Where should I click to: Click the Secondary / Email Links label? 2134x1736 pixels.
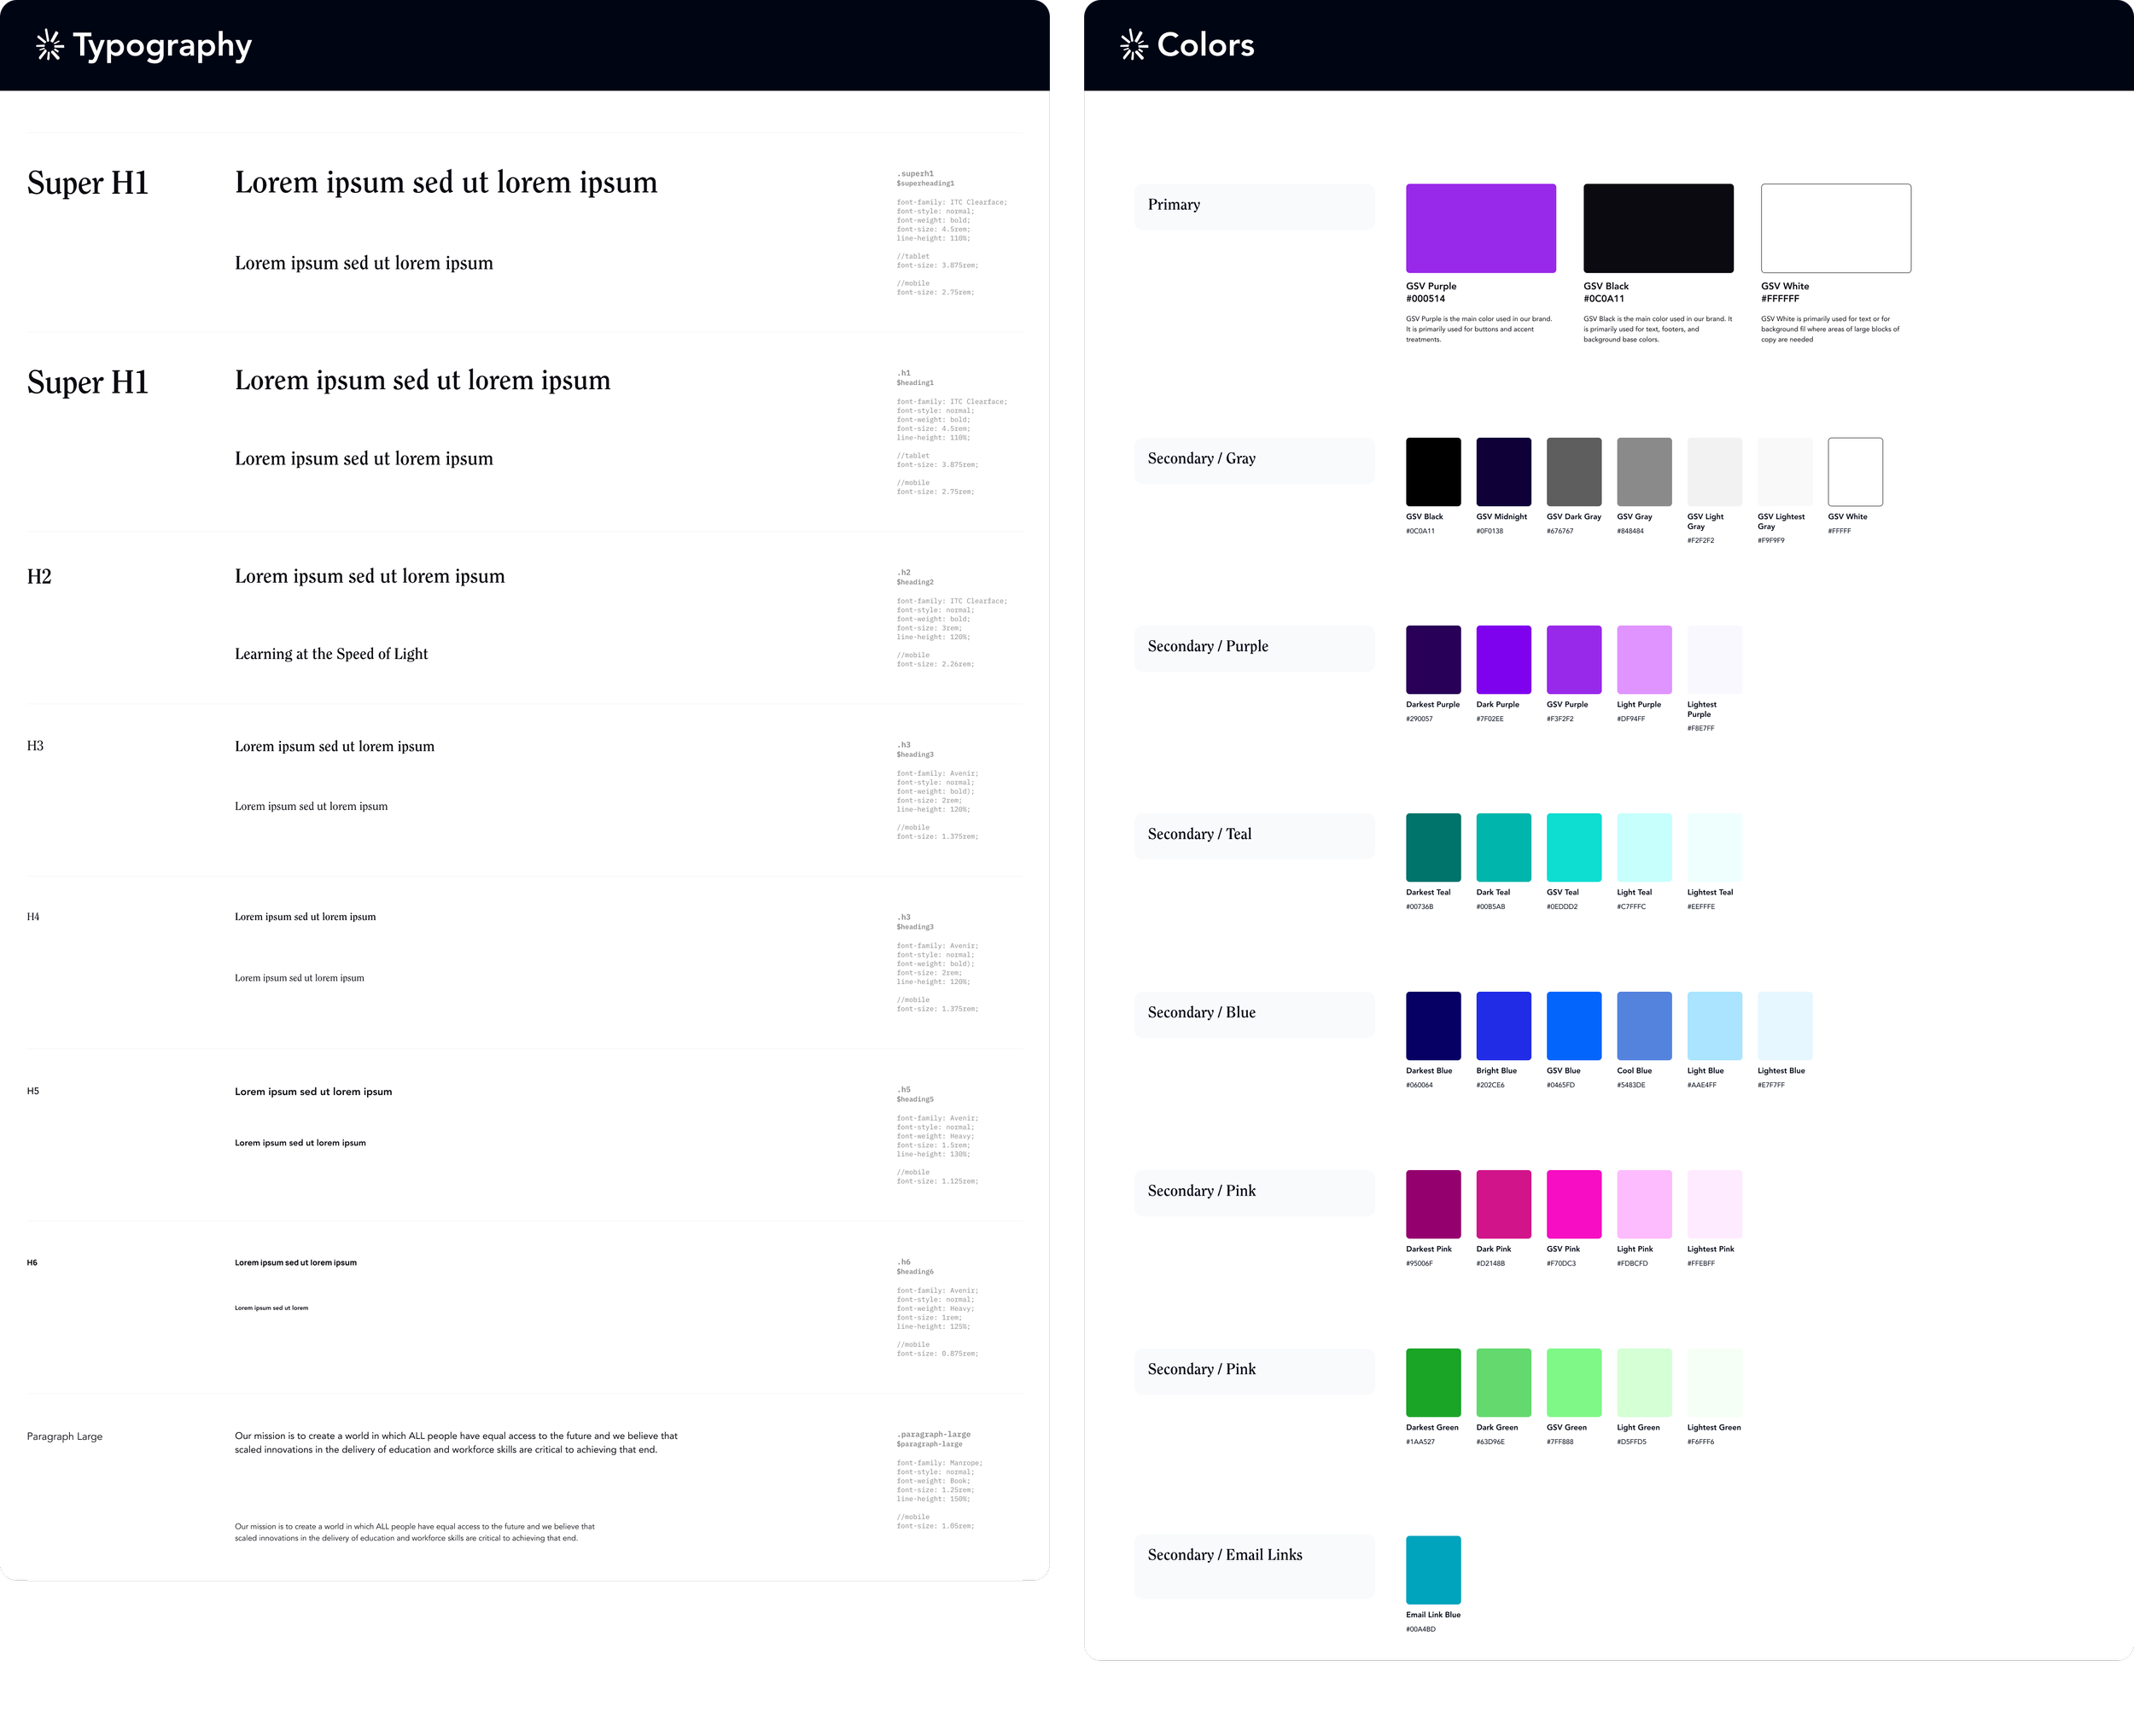pyautogui.click(x=1224, y=1555)
